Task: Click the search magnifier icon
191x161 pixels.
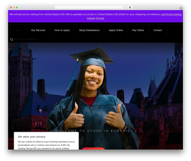Action: coord(11,39)
